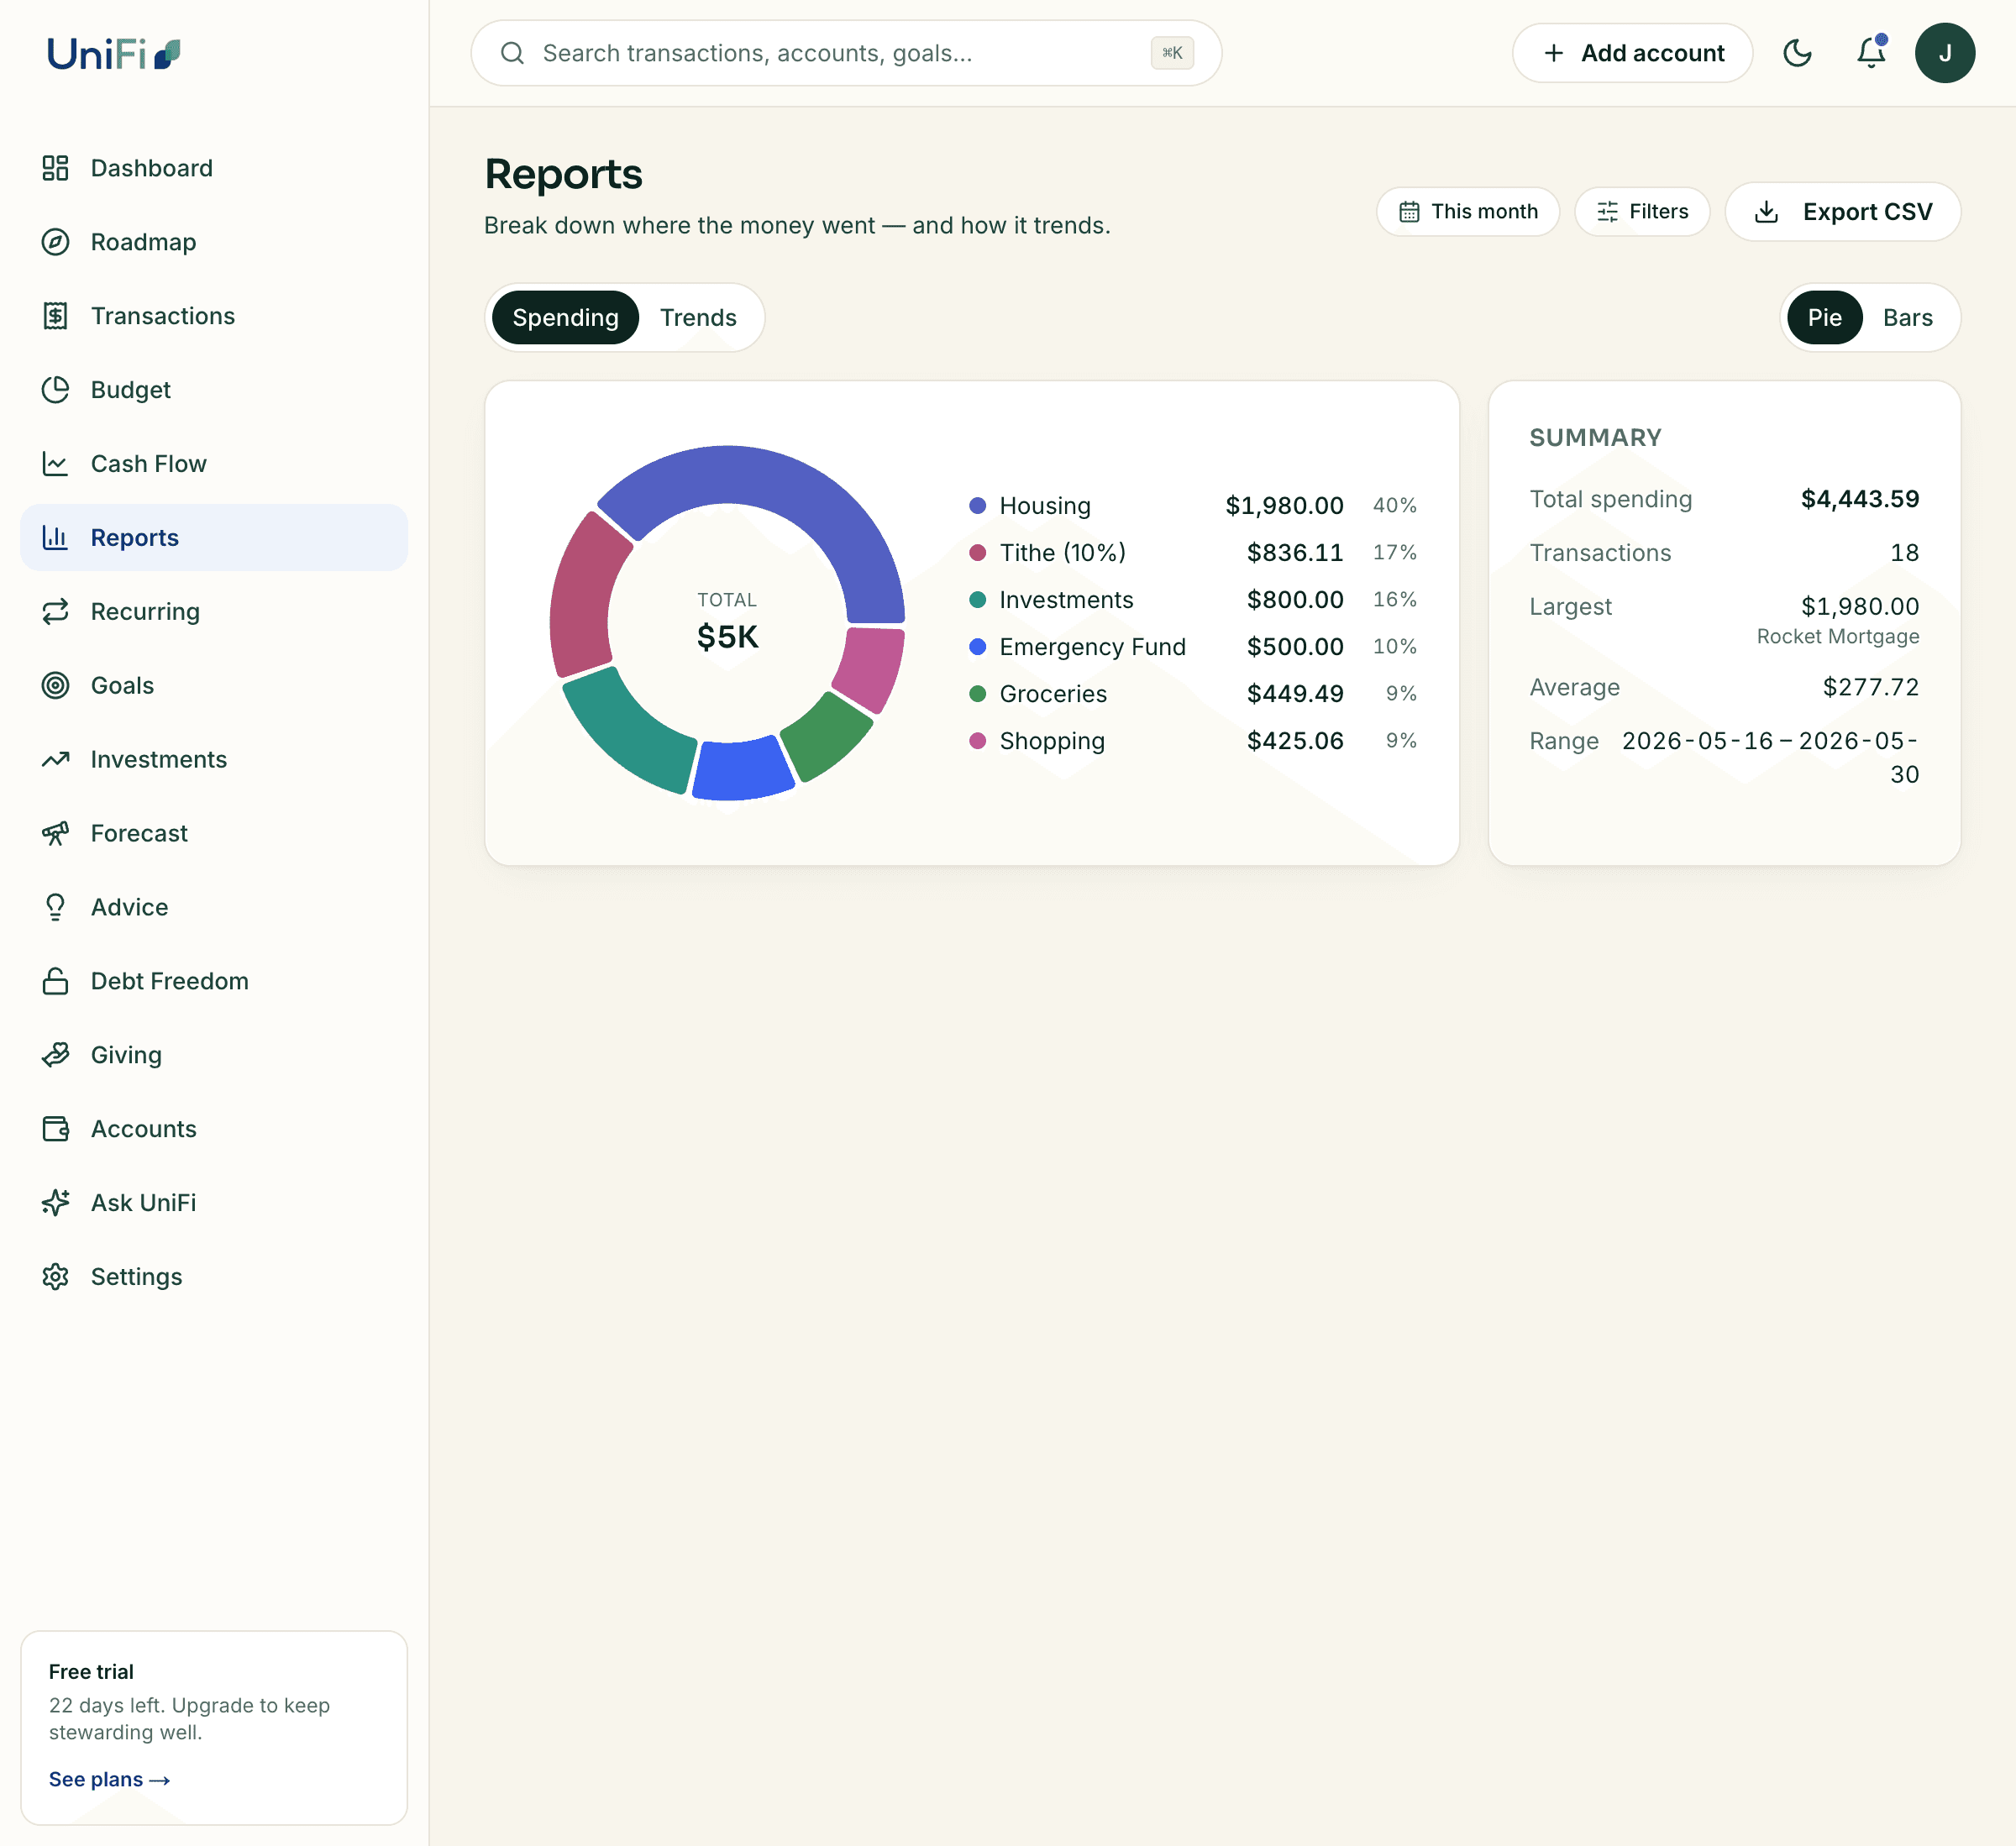Click the search magnifier icon
This screenshot has width=2016, height=1846.
[x=512, y=53]
